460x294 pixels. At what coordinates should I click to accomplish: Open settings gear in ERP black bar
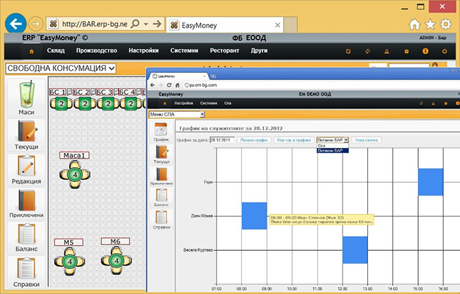pyautogui.click(x=406, y=52)
